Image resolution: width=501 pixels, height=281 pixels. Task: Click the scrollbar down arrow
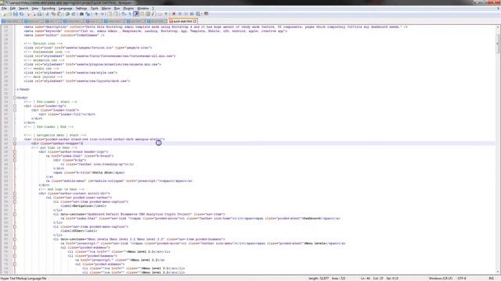point(498,272)
